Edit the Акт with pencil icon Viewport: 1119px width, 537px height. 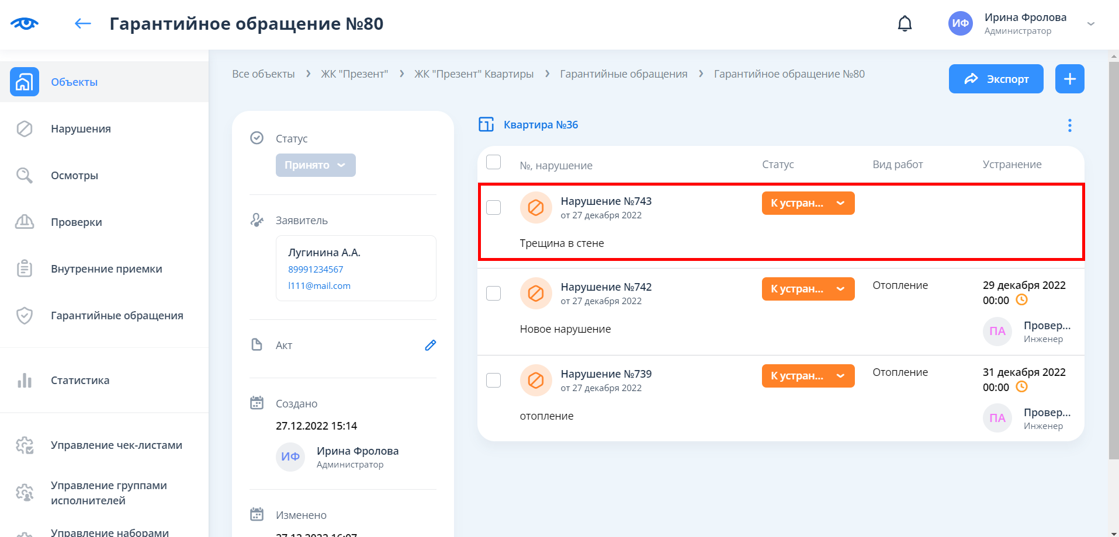coord(430,345)
